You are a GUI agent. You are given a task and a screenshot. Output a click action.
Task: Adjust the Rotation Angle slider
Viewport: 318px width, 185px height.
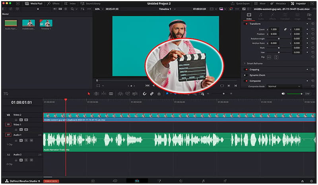[278, 38]
